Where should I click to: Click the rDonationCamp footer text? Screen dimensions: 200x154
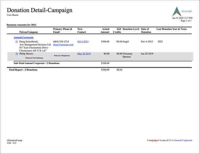click(x=15, y=140)
